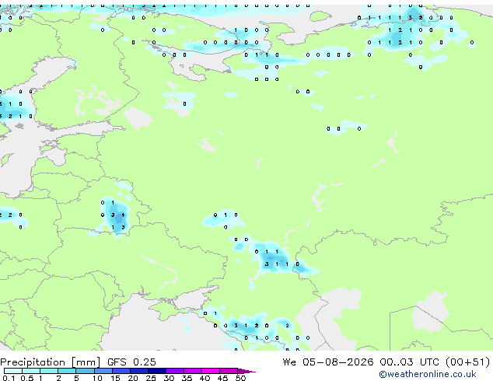
Task: Select the 5–10 mm legend color box
Action: click(x=85, y=371)
